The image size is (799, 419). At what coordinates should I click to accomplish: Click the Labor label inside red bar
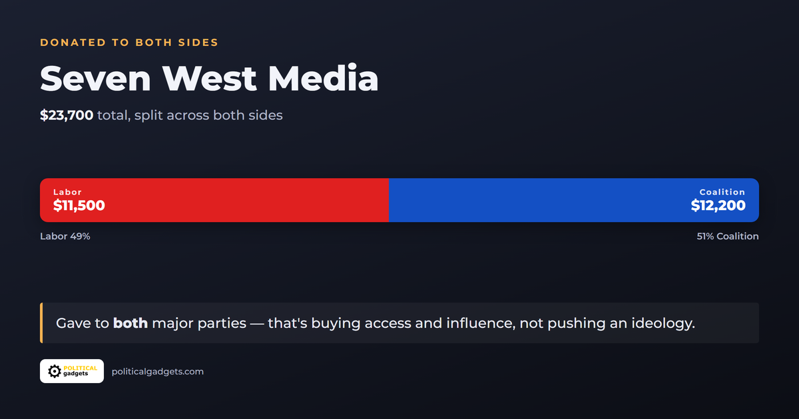[68, 192]
